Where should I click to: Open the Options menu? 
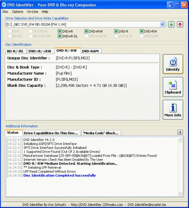(x=18, y=12)
